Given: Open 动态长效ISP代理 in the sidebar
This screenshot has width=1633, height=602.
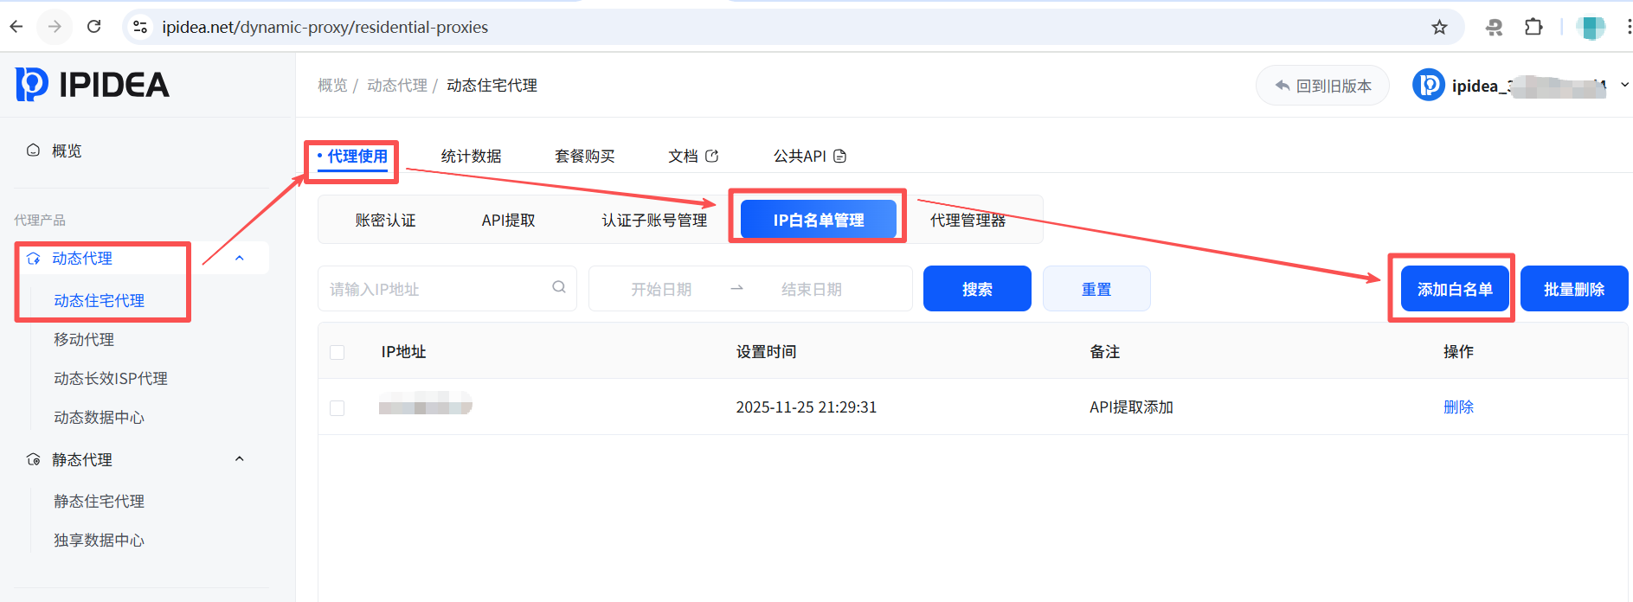Looking at the screenshot, I should click(111, 378).
